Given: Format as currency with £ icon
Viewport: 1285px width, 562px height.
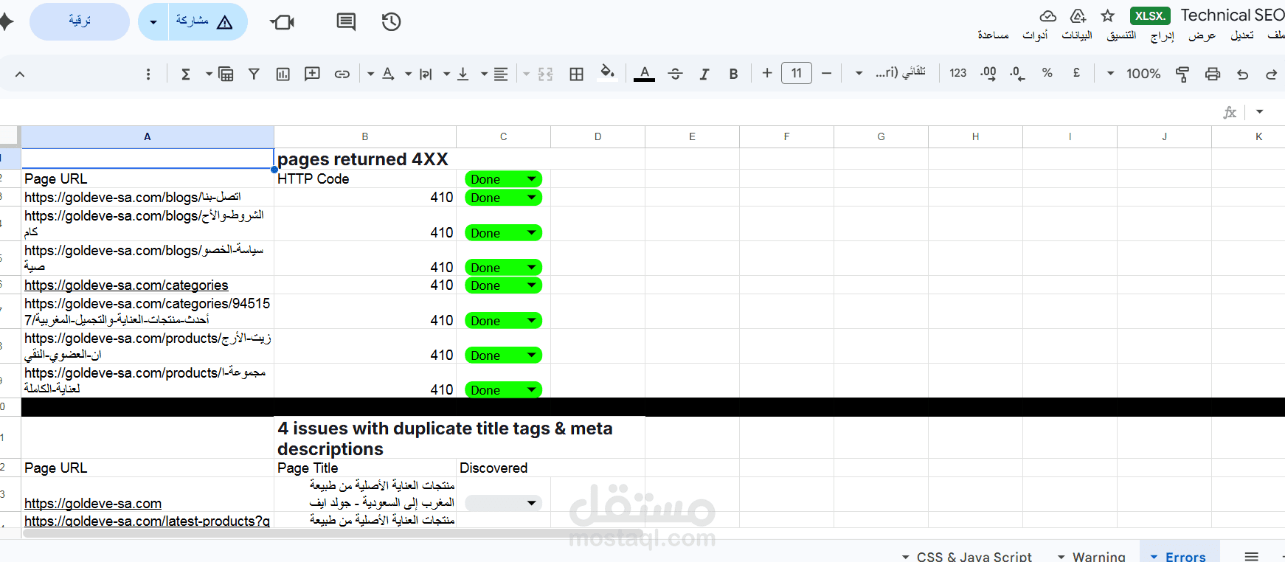Looking at the screenshot, I should coord(1076,73).
